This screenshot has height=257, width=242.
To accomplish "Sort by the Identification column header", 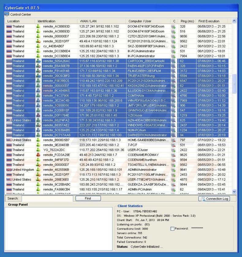I will [x=56, y=21].
